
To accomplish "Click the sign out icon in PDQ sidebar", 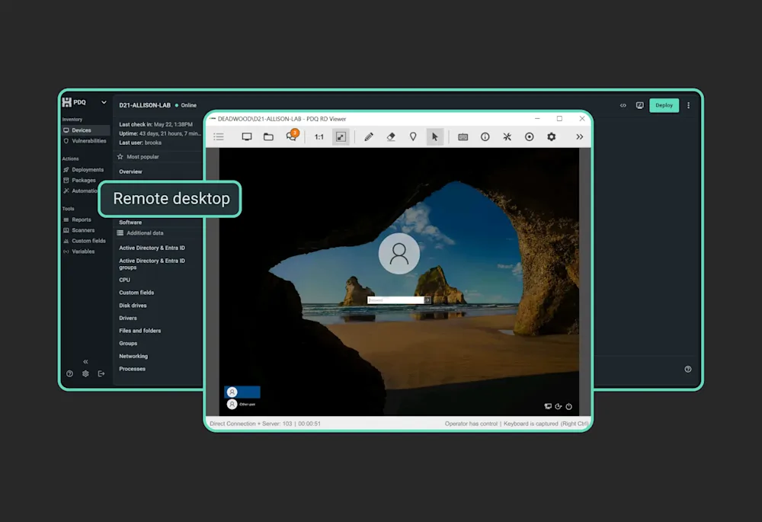I will 101,373.
